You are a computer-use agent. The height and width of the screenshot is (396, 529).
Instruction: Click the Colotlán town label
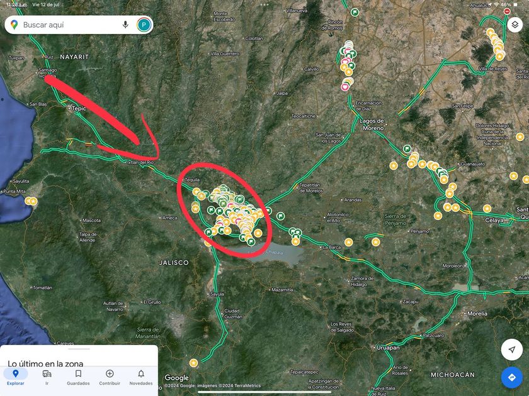254,38
